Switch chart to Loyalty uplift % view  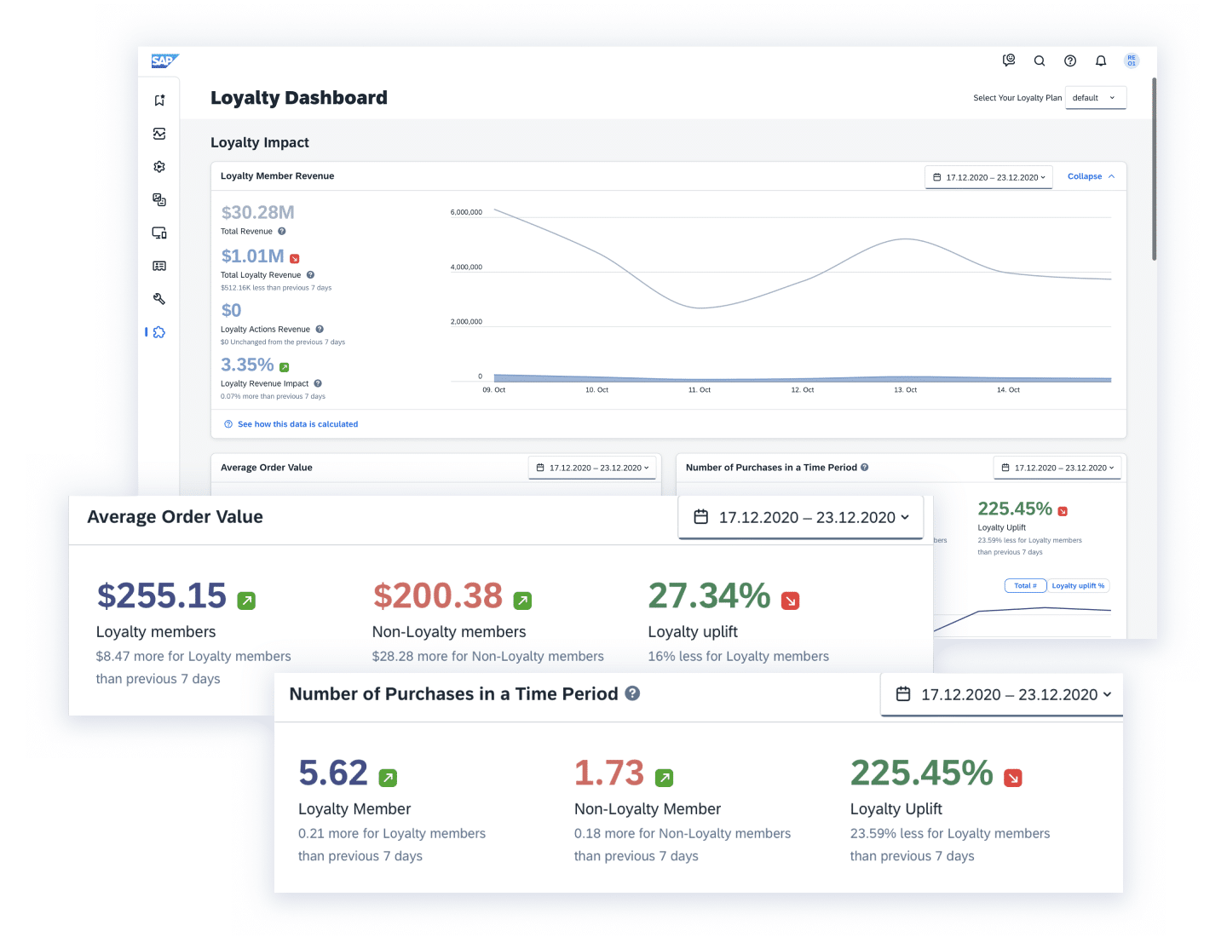pyautogui.click(x=1078, y=586)
